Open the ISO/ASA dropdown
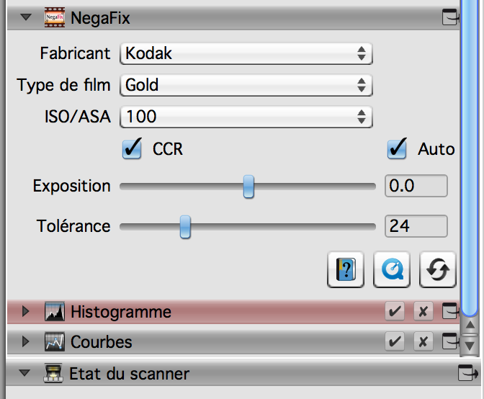The height and width of the screenshot is (399, 484). [246, 115]
